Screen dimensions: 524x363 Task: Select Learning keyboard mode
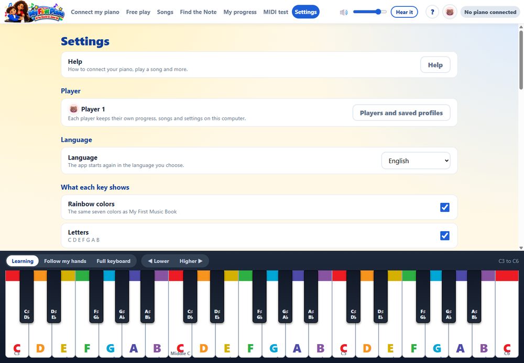pyautogui.click(x=23, y=261)
